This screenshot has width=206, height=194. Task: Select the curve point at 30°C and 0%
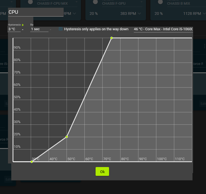pyautogui.click(x=32, y=162)
